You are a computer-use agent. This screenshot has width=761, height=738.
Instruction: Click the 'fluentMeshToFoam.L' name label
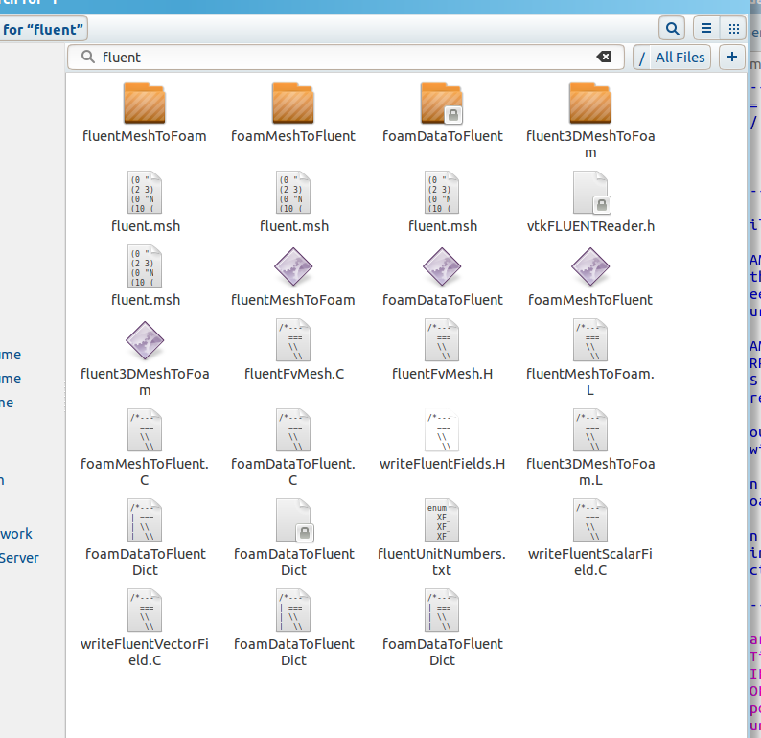(590, 381)
